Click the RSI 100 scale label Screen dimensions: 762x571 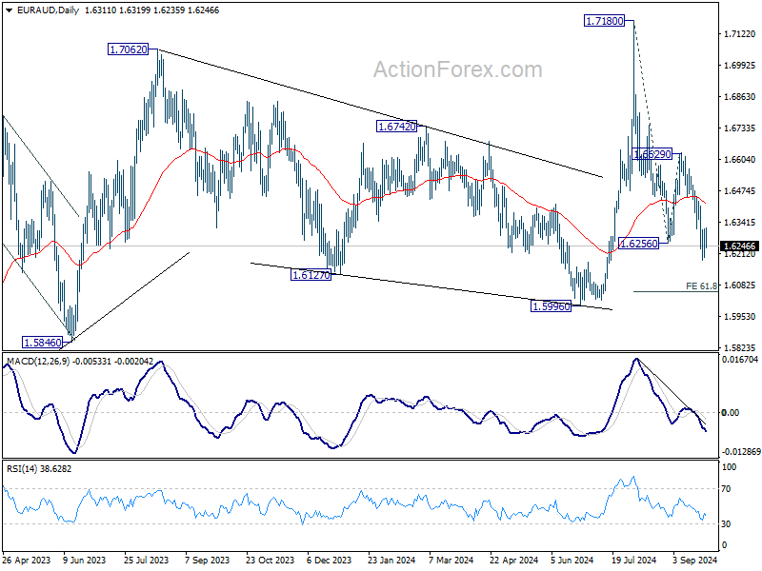coord(730,467)
